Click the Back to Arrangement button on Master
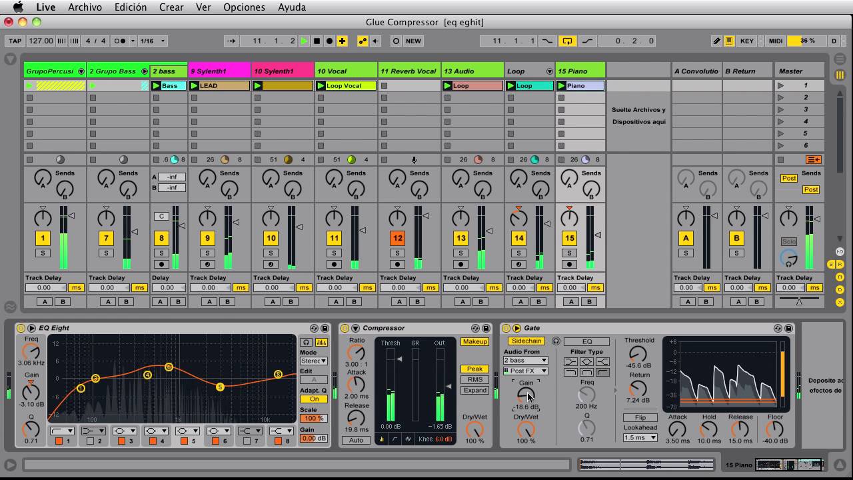This screenshot has width=853, height=480. click(814, 160)
